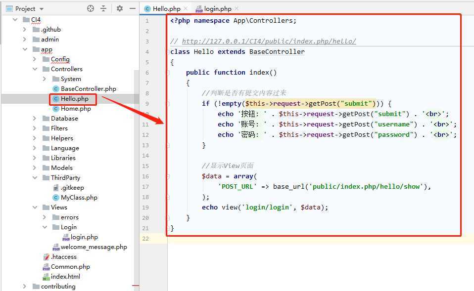
Task: Click line number 22 in the gutter
Action: coord(146,239)
